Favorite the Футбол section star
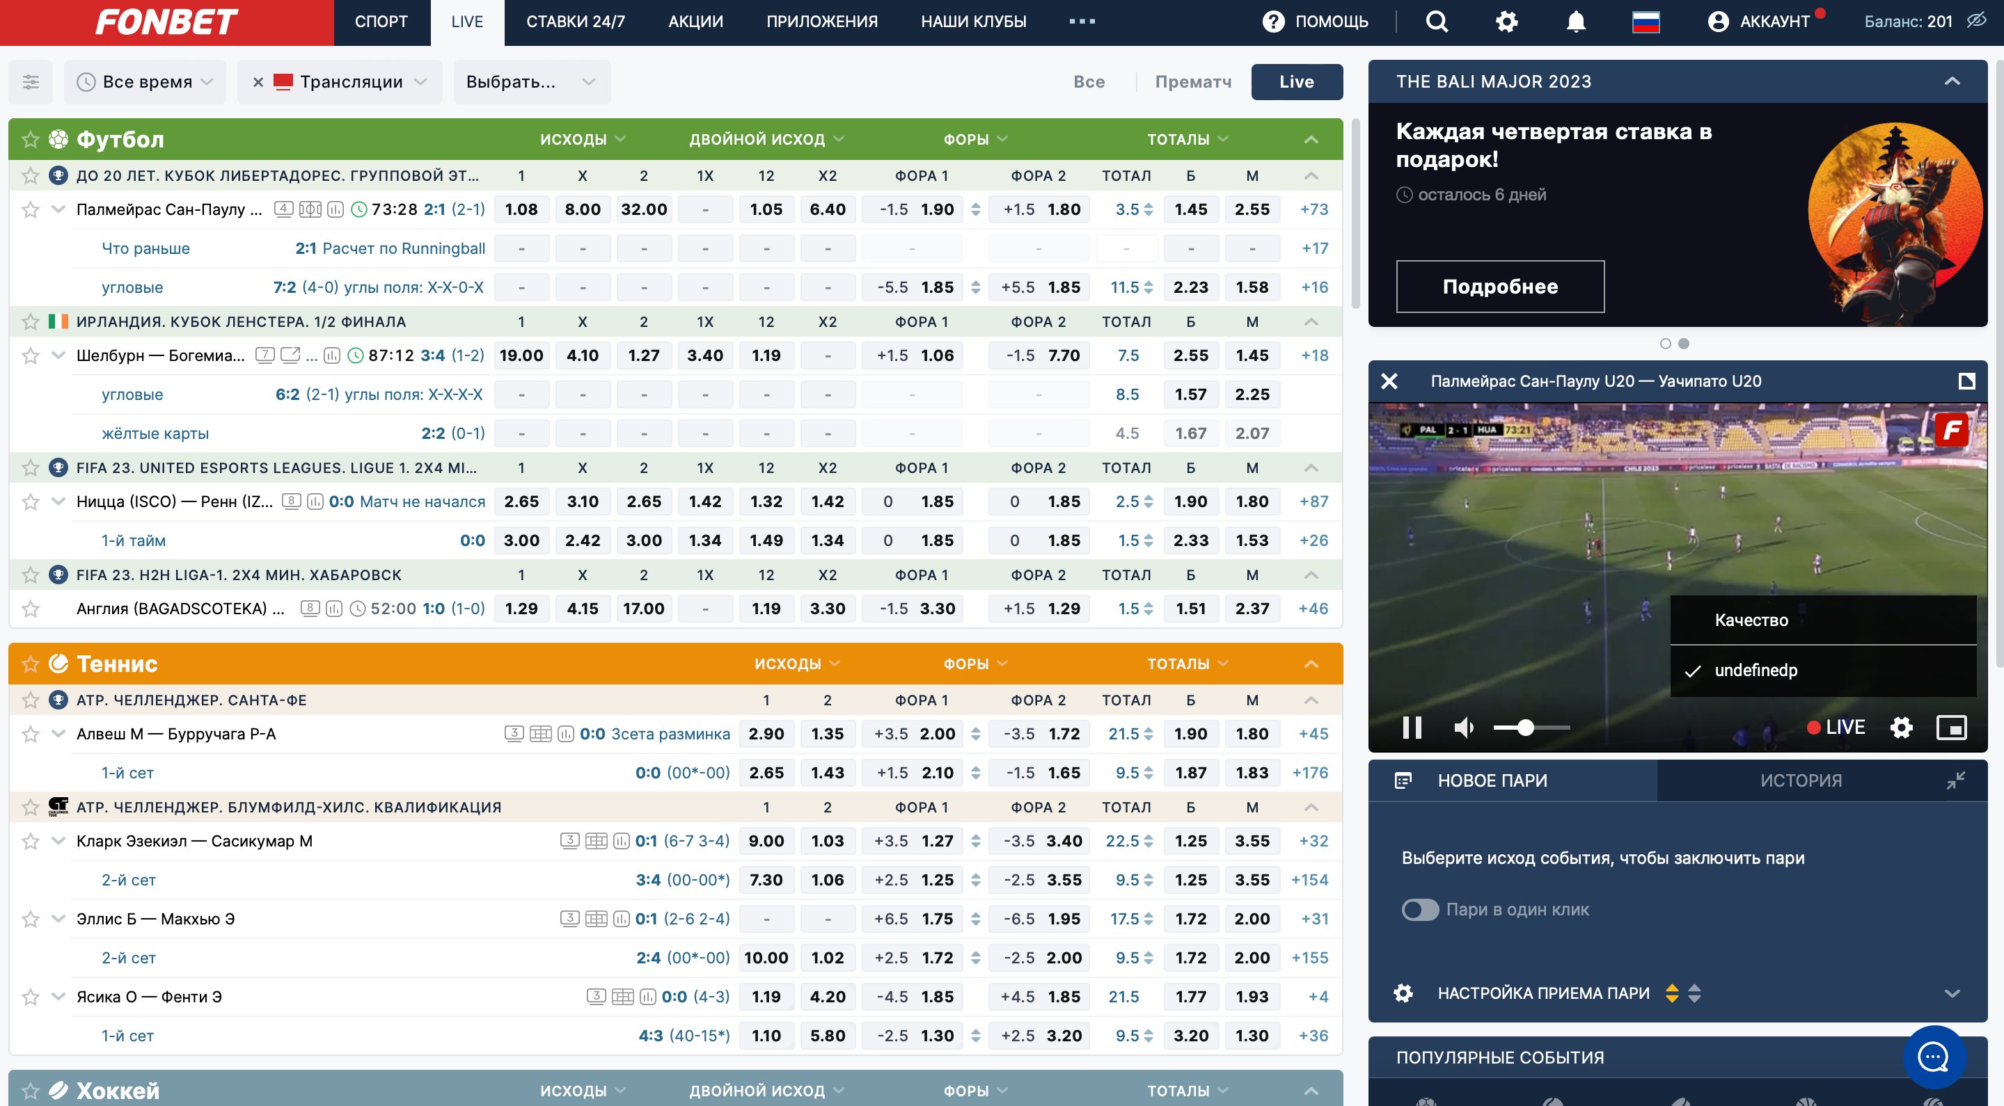This screenshot has width=2004, height=1106. [31, 139]
